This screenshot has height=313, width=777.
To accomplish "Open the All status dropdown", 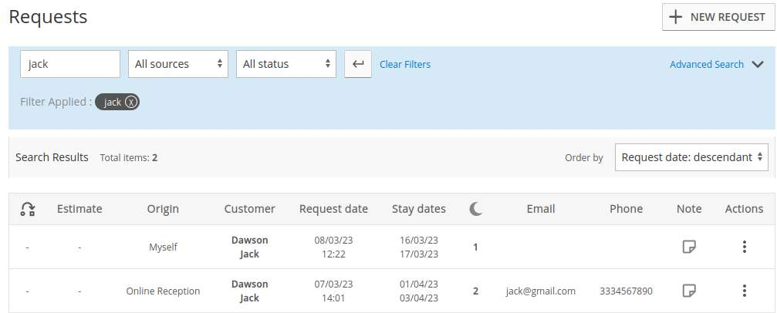I will (286, 64).
